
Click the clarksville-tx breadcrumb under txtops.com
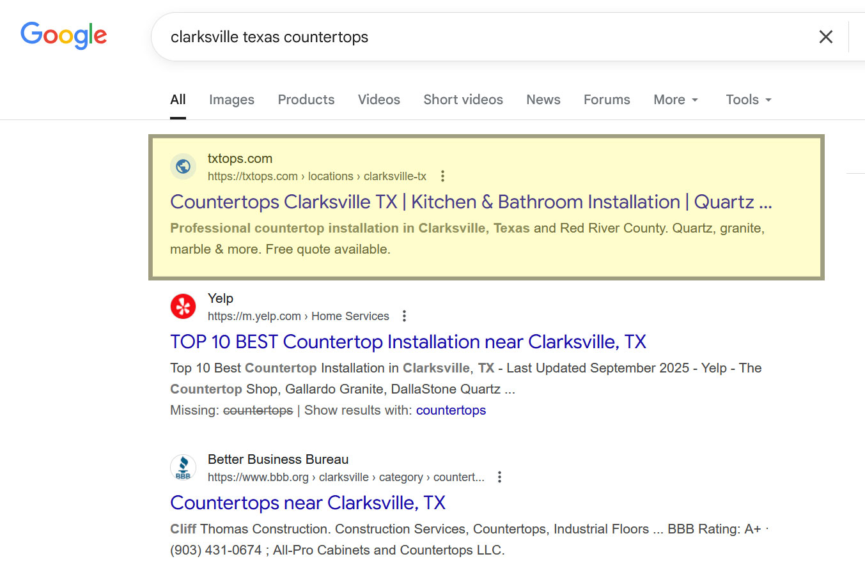(x=394, y=176)
